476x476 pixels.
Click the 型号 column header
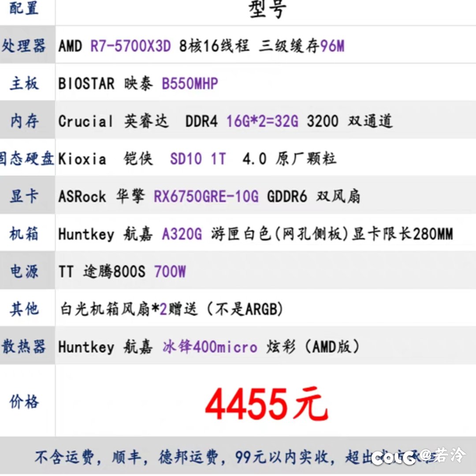click(268, 9)
